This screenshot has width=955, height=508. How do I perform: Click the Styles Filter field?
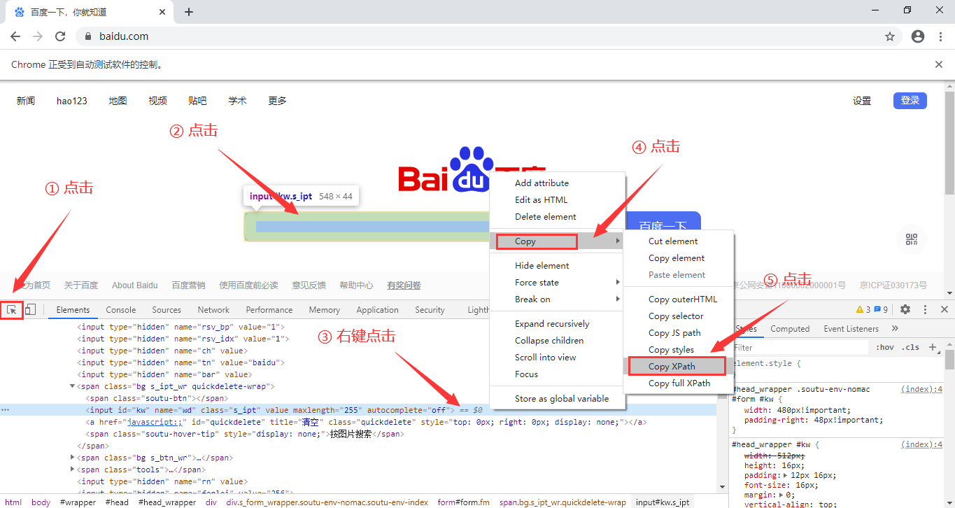pyautogui.click(x=799, y=347)
